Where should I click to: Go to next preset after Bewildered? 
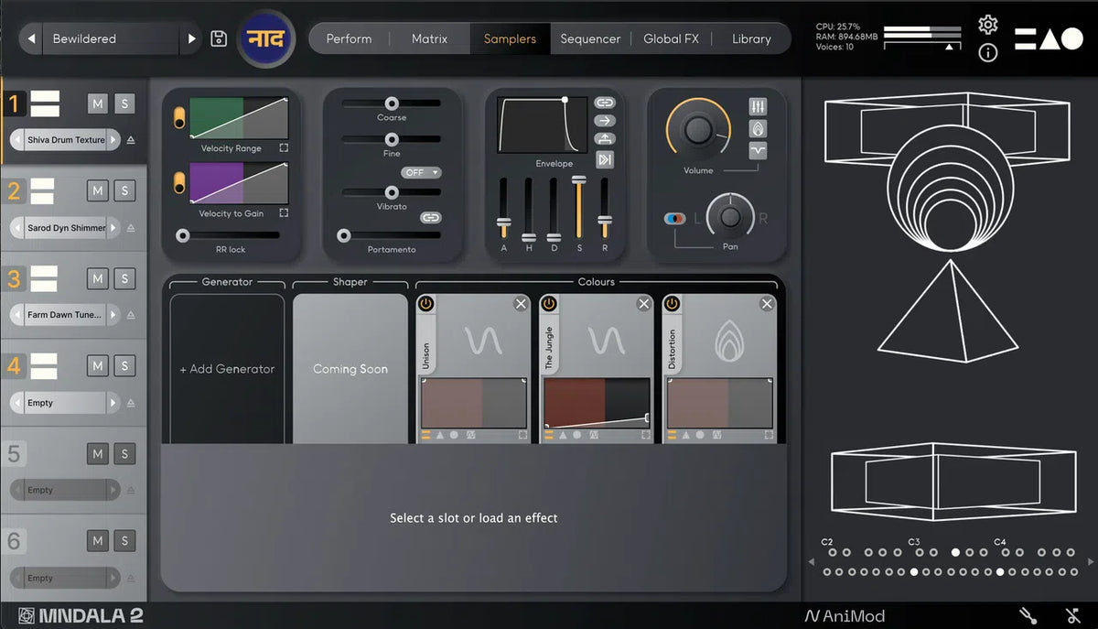click(192, 38)
